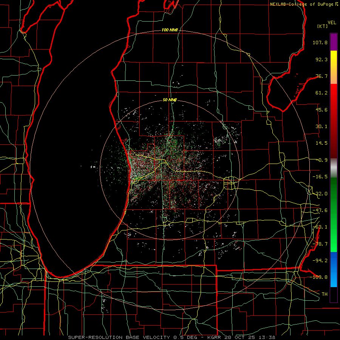The image size is (340, 340).
Task: Click the 76.7 legend value
Action: click(x=321, y=76)
